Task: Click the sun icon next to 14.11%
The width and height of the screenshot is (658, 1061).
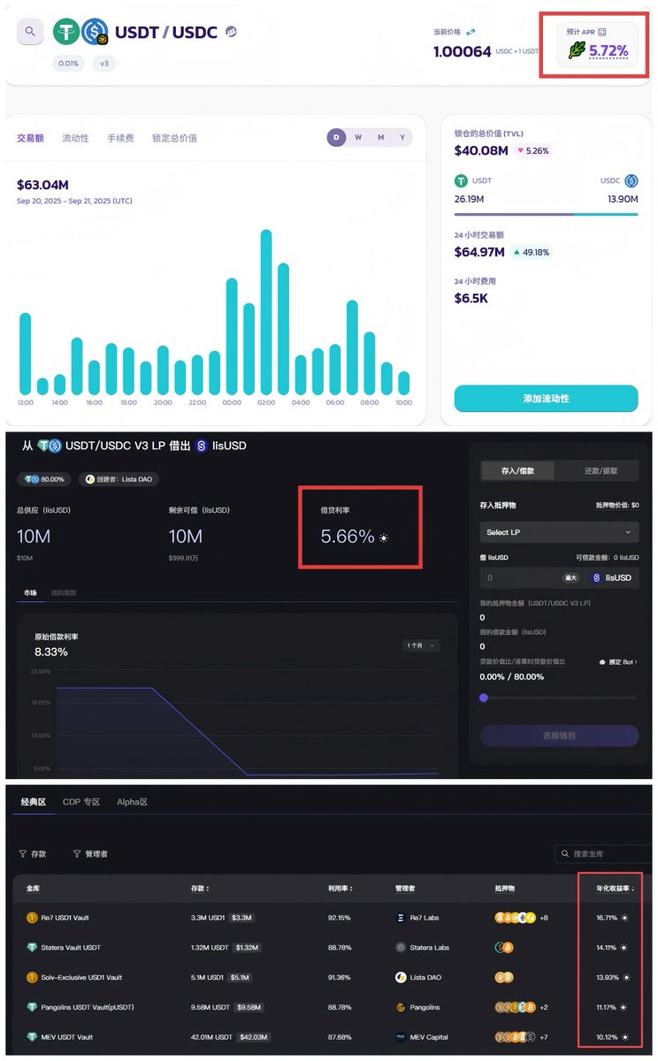Action: point(625,948)
